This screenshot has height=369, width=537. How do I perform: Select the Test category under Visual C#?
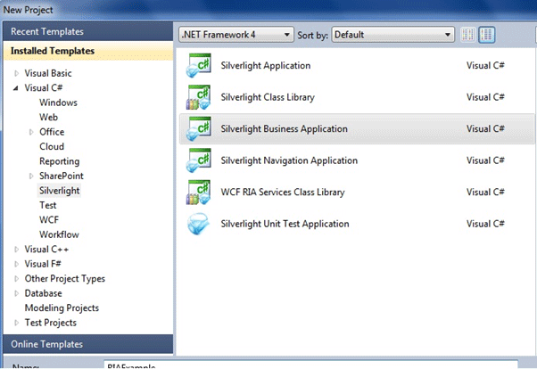coord(47,205)
